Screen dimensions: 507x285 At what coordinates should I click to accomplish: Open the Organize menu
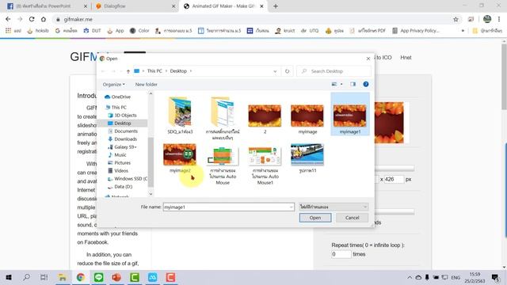pos(113,85)
